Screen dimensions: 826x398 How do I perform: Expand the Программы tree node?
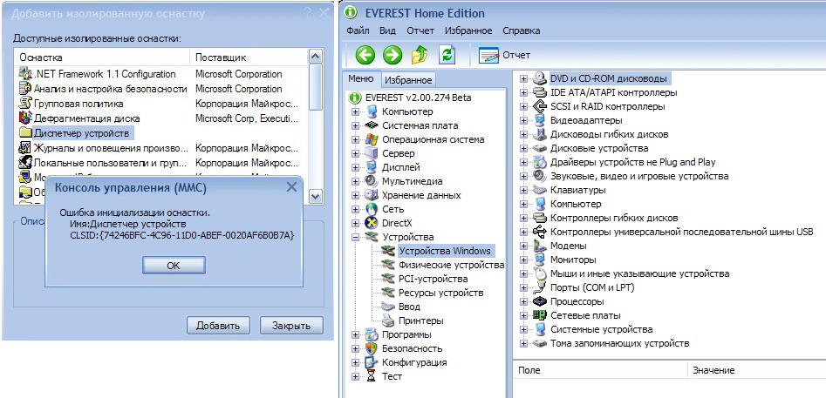point(356,334)
